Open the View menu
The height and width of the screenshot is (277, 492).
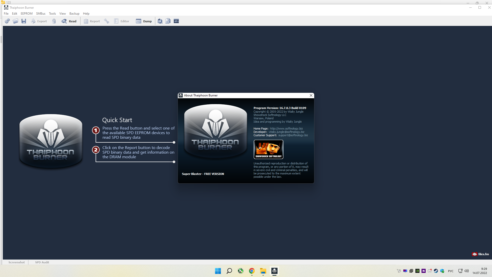(x=63, y=14)
